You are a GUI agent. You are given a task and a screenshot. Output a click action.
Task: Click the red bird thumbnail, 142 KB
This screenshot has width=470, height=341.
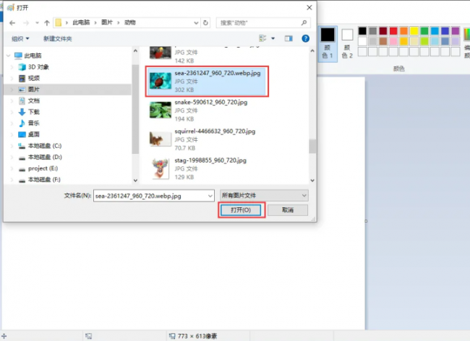click(x=161, y=53)
